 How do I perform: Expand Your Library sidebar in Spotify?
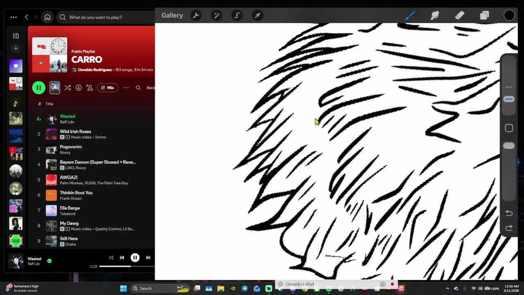[x=16, y=36]
